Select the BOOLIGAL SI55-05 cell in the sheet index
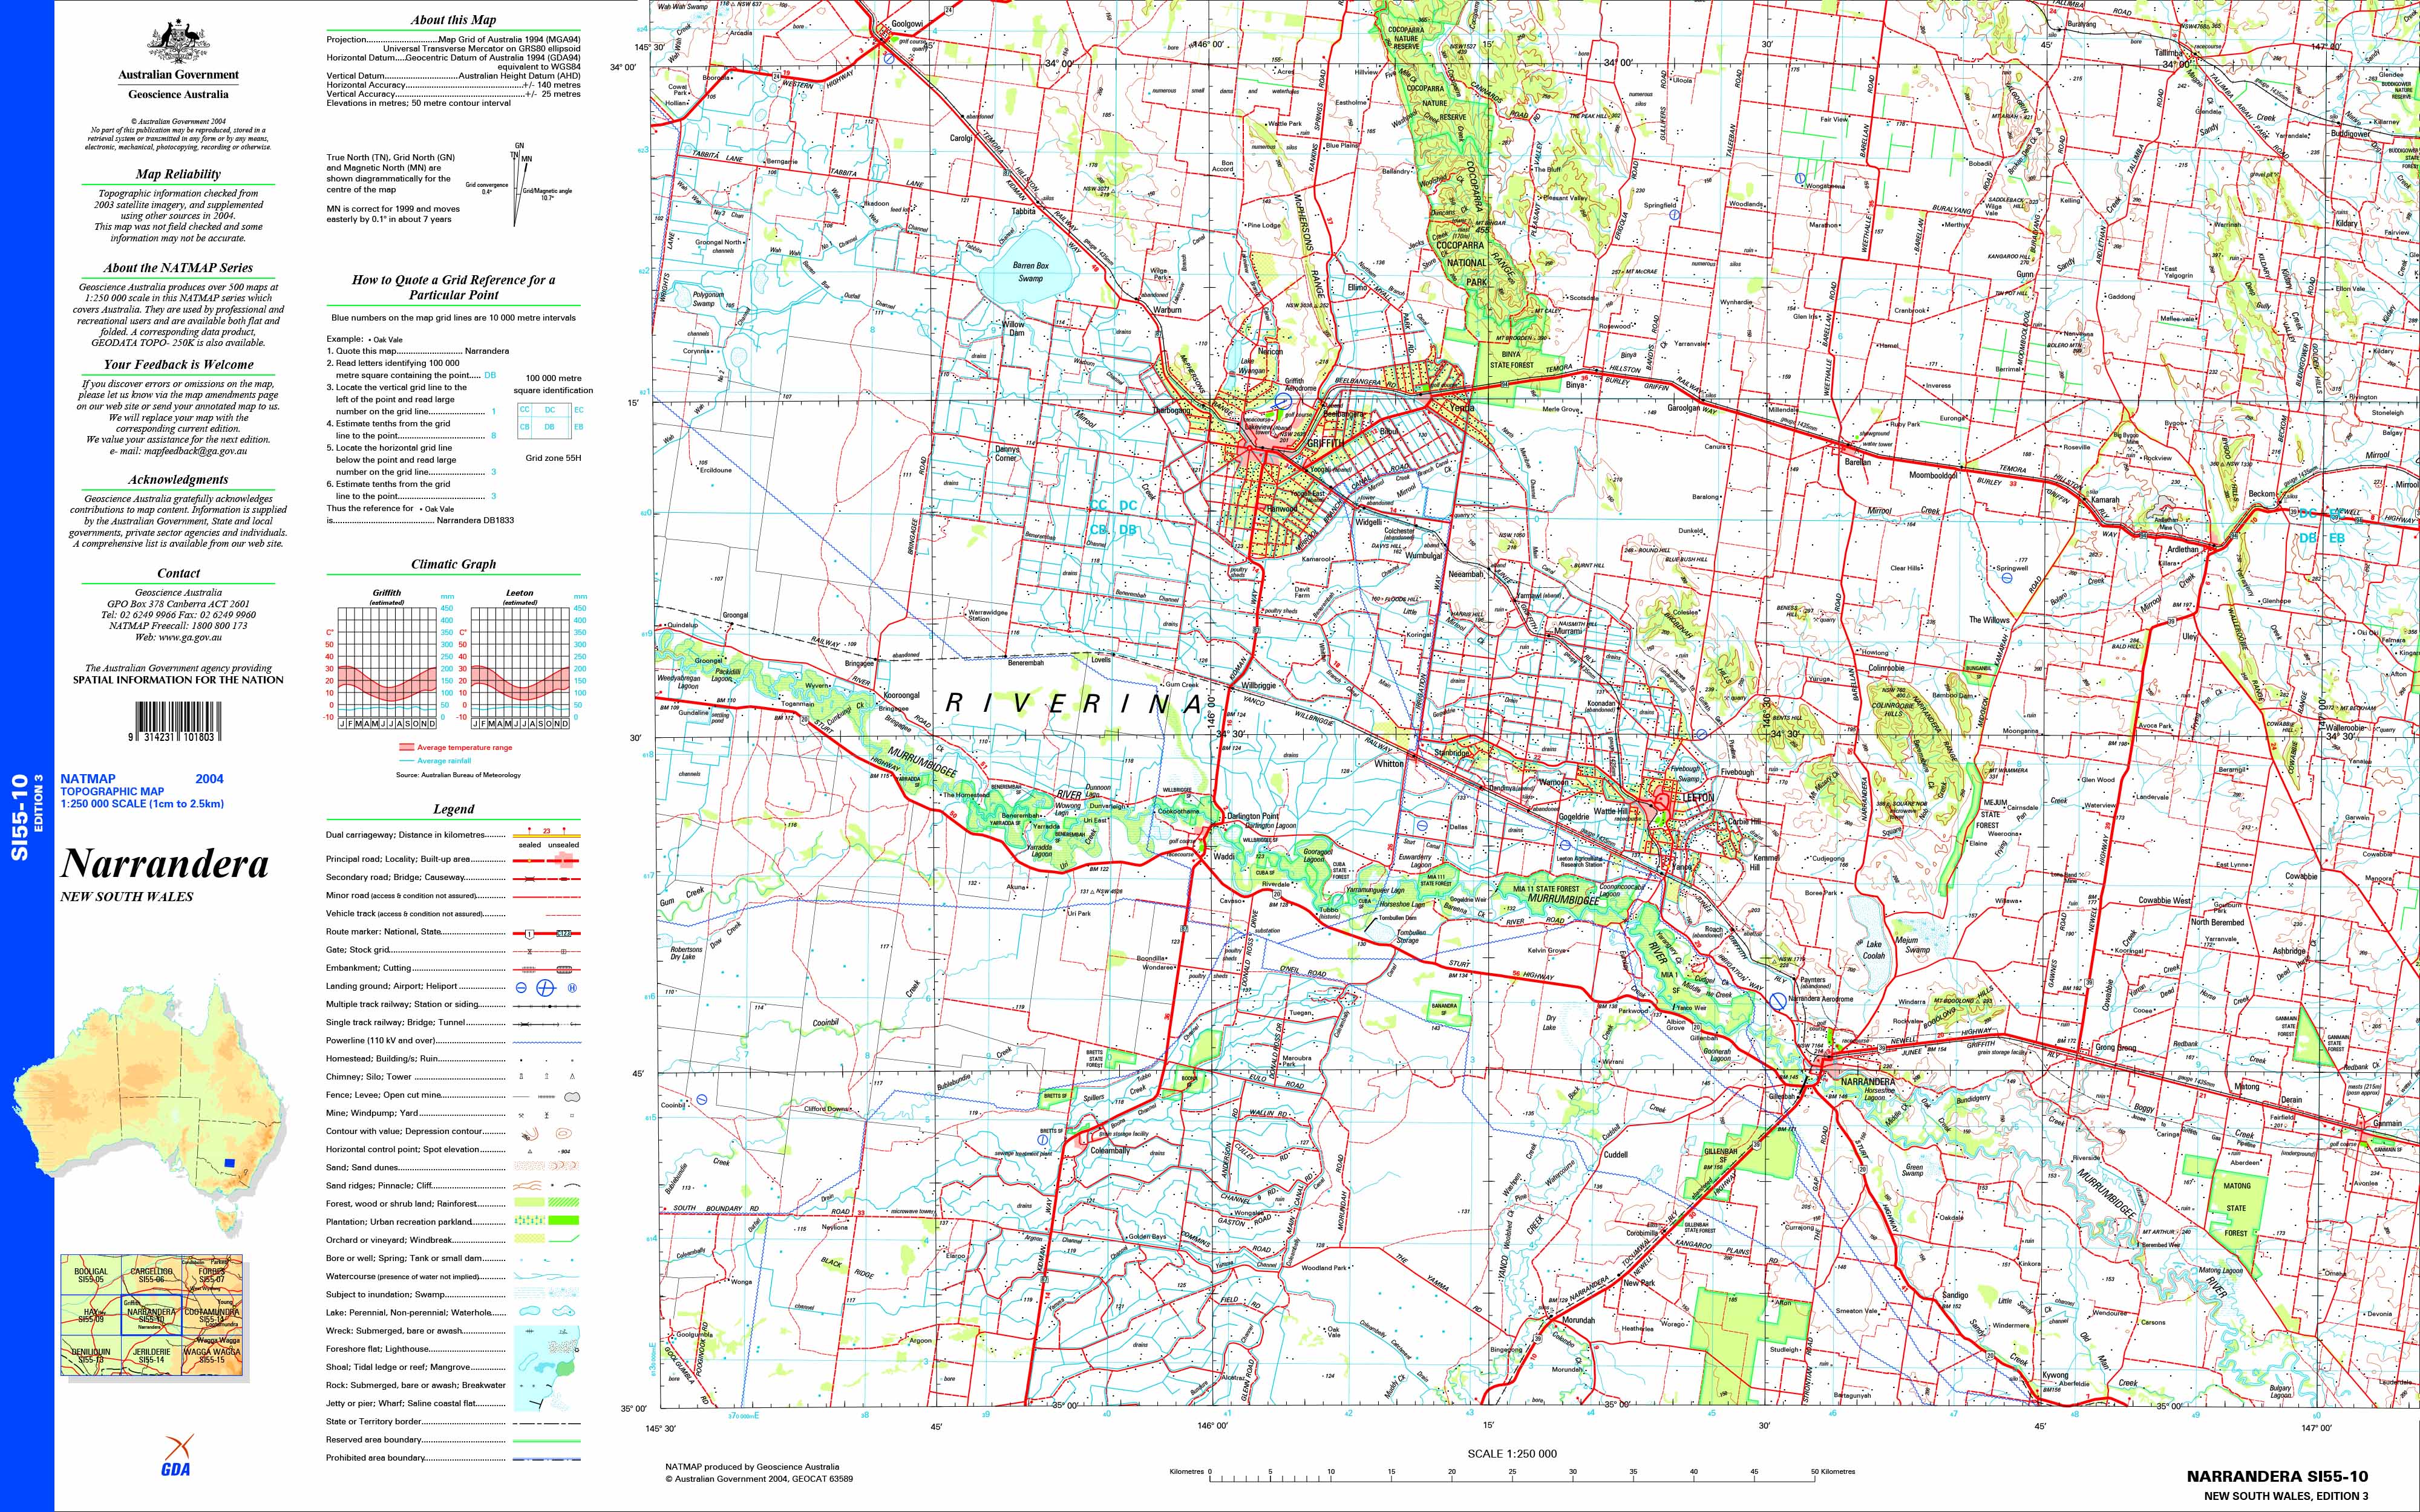This screenshot has height=1512, width=2420. coord(90,1275)
